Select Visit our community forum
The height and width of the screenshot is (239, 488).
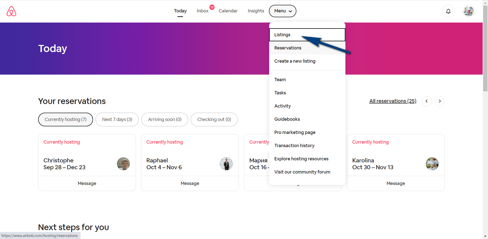pyautogui.click(x=307, y=172)
